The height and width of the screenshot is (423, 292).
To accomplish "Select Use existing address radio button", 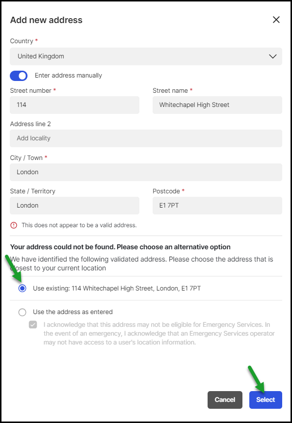I will (23, 289).
